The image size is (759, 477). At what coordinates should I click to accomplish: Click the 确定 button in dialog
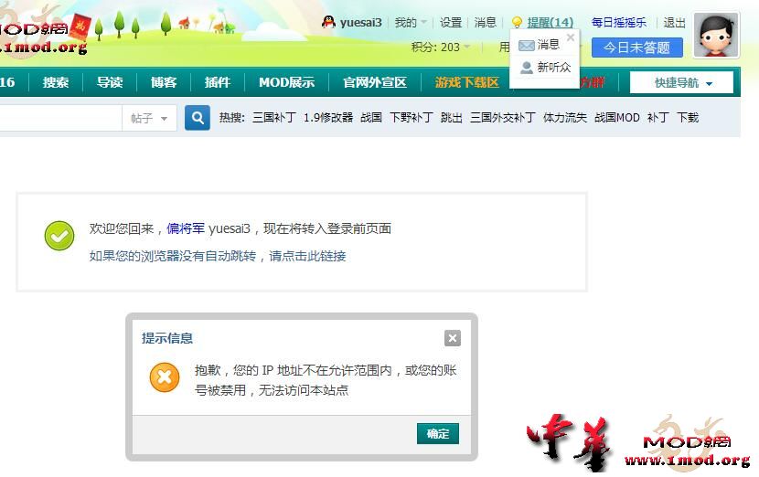tap(438, 433)
